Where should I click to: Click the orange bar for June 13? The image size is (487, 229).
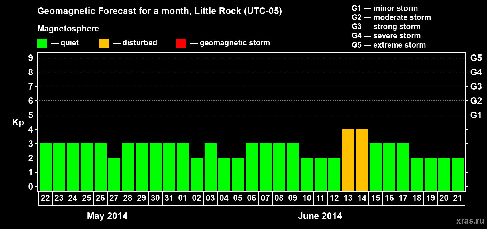coord(348,160)
